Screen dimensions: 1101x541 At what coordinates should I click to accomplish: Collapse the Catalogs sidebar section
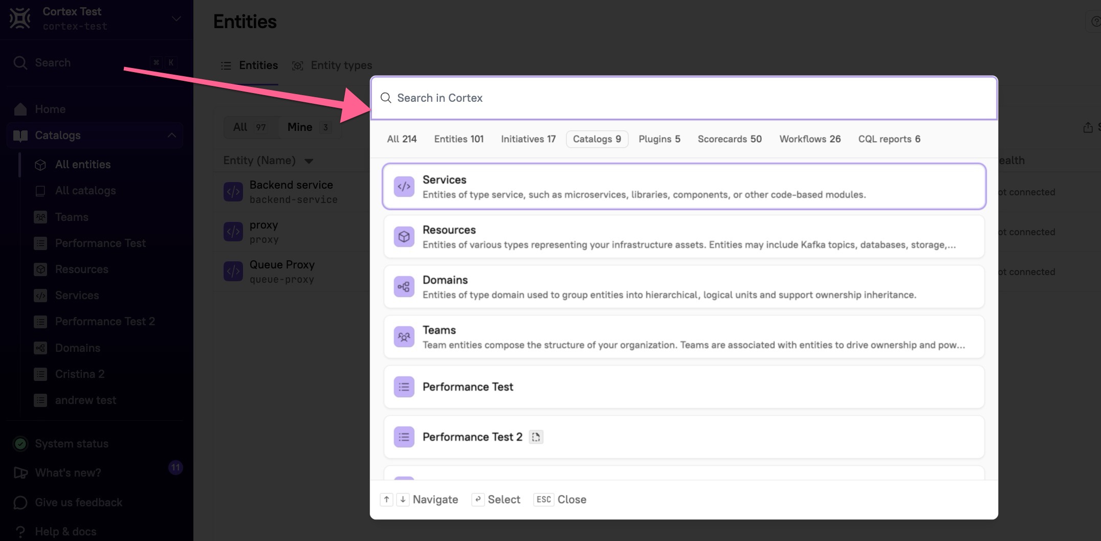click(172, 136)
